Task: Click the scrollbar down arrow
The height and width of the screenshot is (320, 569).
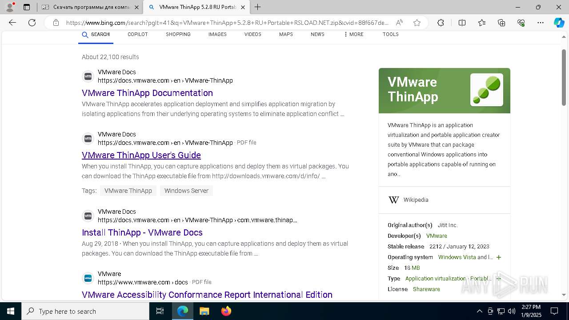Action: pos(564,295)
